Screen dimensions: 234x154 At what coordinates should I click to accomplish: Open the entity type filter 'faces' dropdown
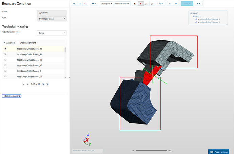[51, 33]
